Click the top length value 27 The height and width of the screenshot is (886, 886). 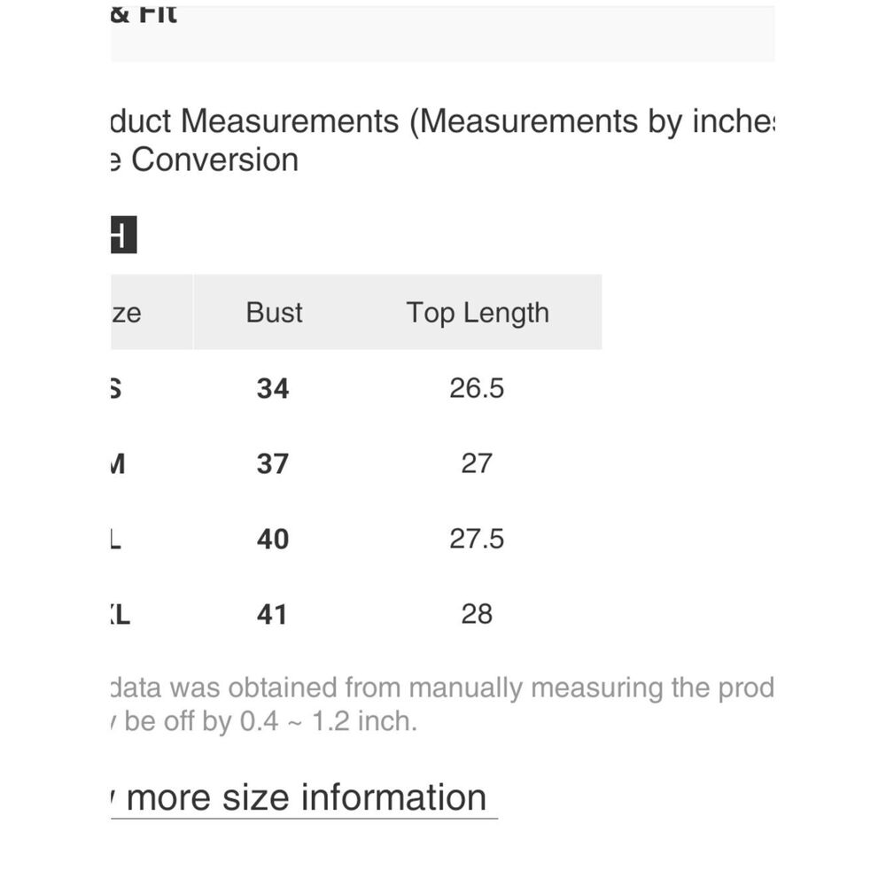pos(477,463)
